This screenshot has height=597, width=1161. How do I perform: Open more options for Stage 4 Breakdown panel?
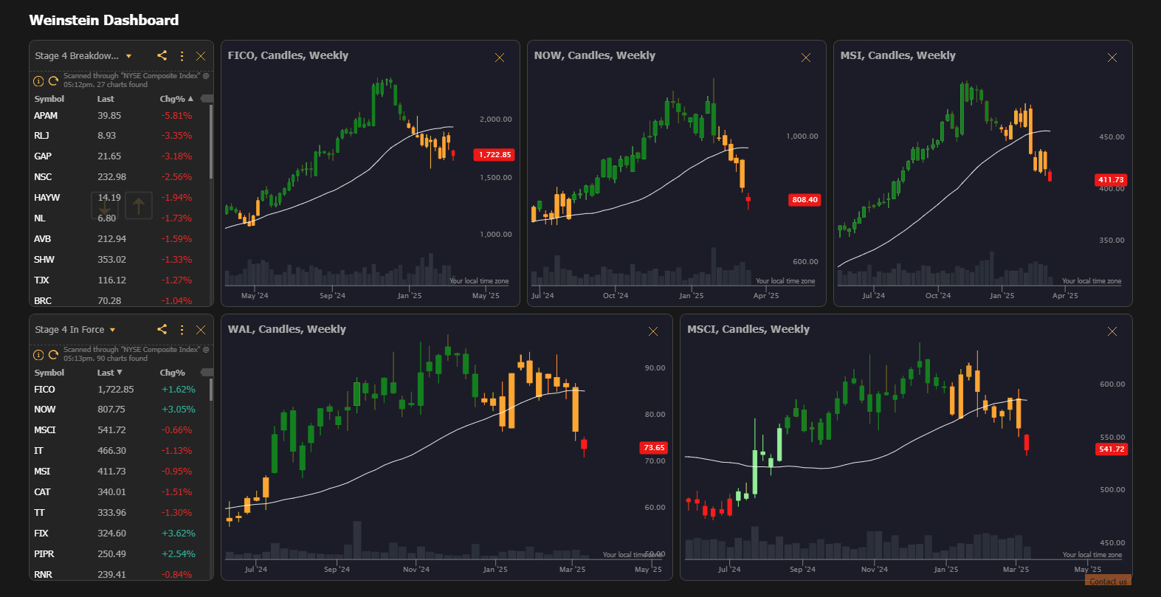tap(182, 56)
